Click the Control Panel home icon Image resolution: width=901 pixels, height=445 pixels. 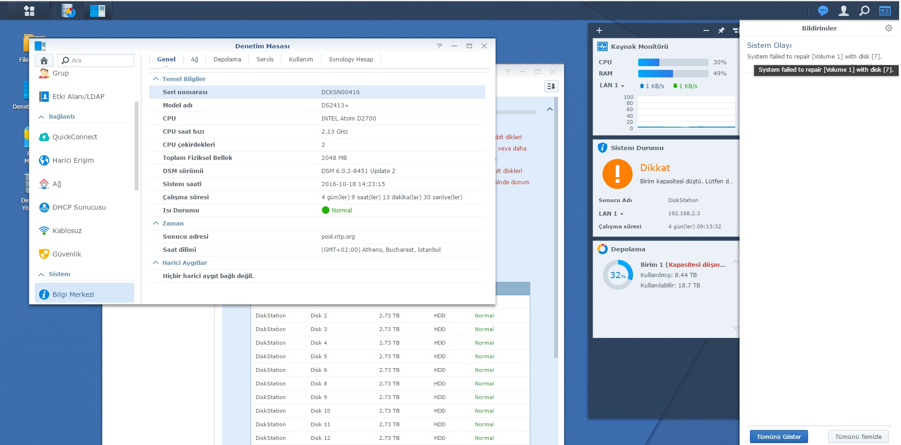(44, 60)
